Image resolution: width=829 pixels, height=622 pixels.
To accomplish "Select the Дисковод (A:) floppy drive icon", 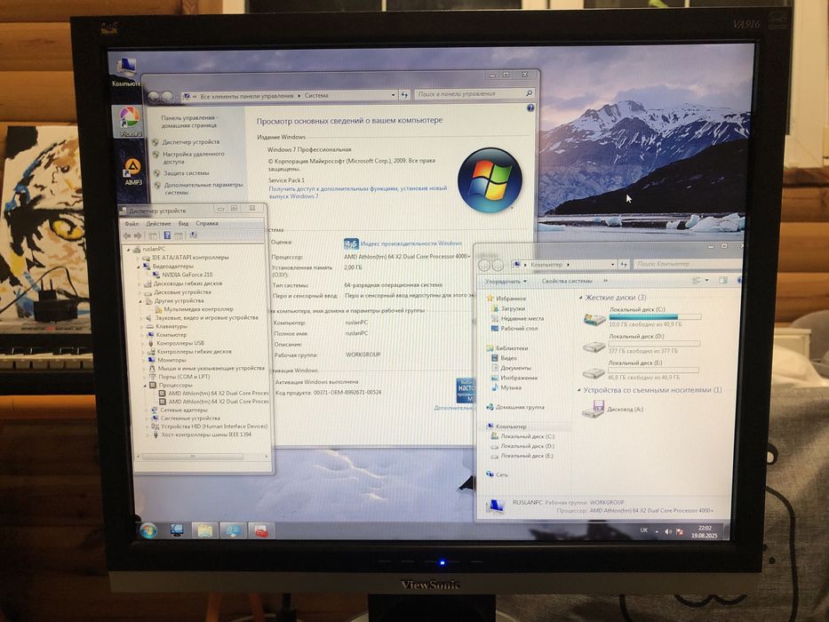I will tap(594, 409).
